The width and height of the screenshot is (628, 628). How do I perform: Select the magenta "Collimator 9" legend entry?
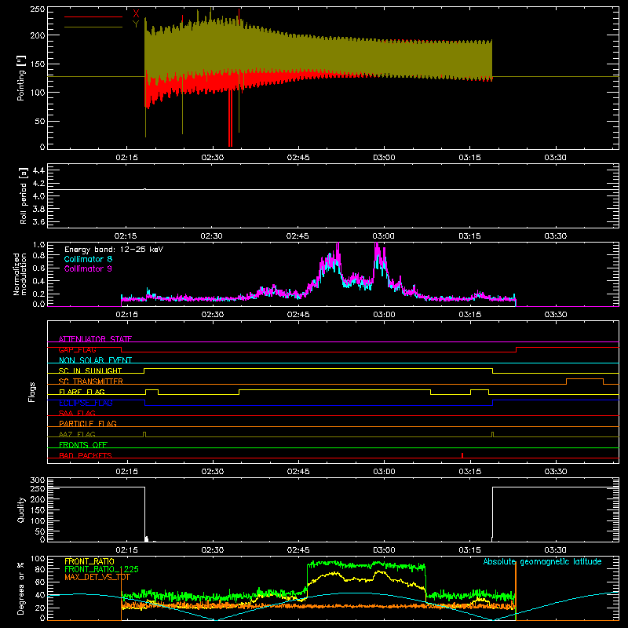pos(88,268)
